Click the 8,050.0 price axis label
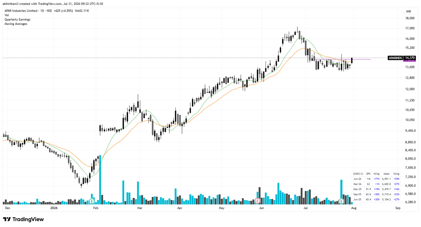The image size is (421, 227). [410, 159]
